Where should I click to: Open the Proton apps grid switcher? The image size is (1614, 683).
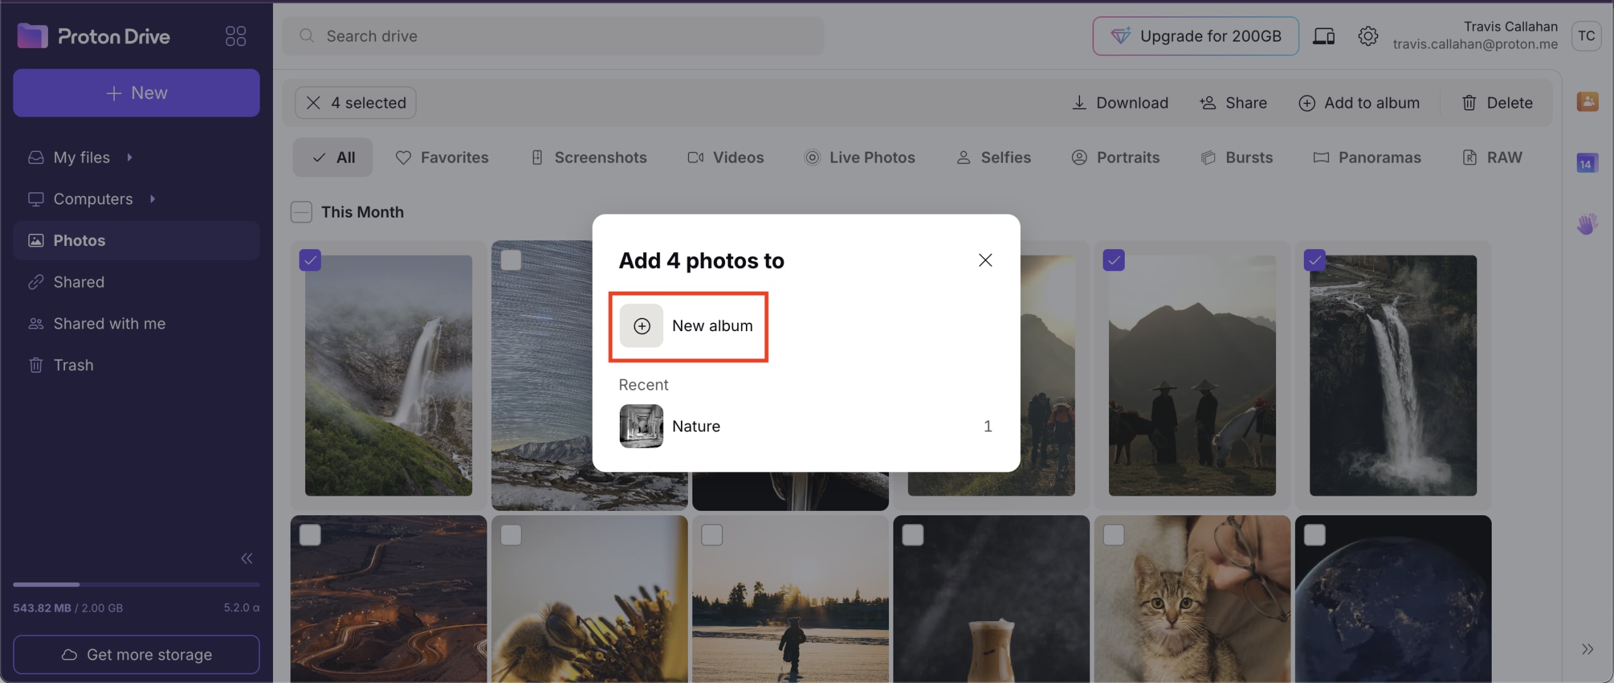coord(235,36)
